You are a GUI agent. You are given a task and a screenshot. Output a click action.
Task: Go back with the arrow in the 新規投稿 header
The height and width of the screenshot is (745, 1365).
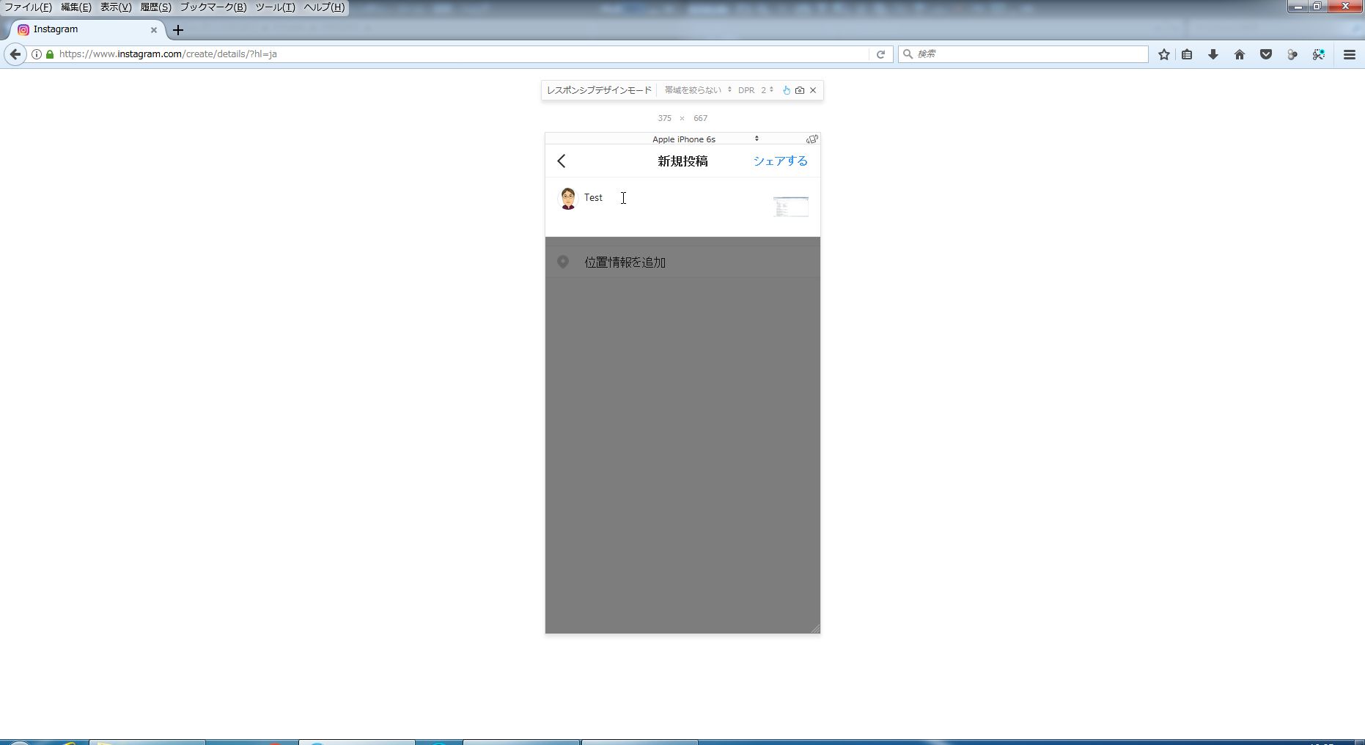coord(562,161)
